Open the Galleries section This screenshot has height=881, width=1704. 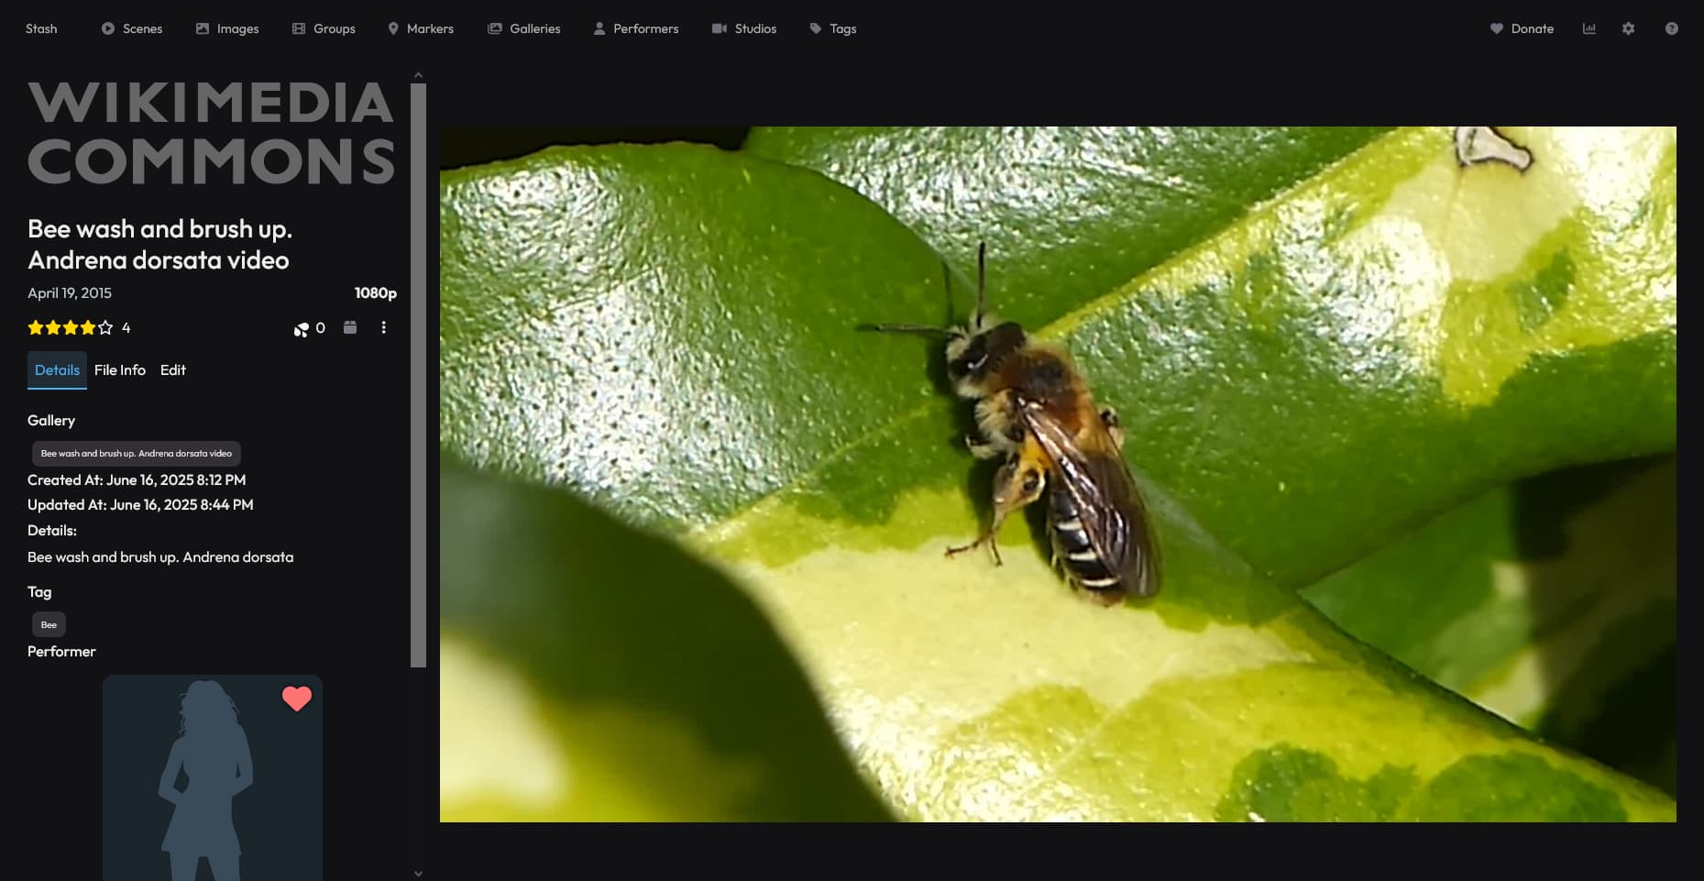pos(524,28)
